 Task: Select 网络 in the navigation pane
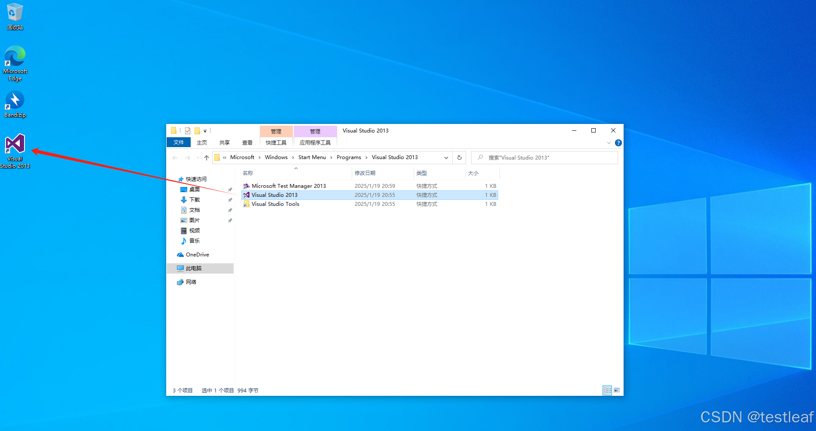coord(191,282)
